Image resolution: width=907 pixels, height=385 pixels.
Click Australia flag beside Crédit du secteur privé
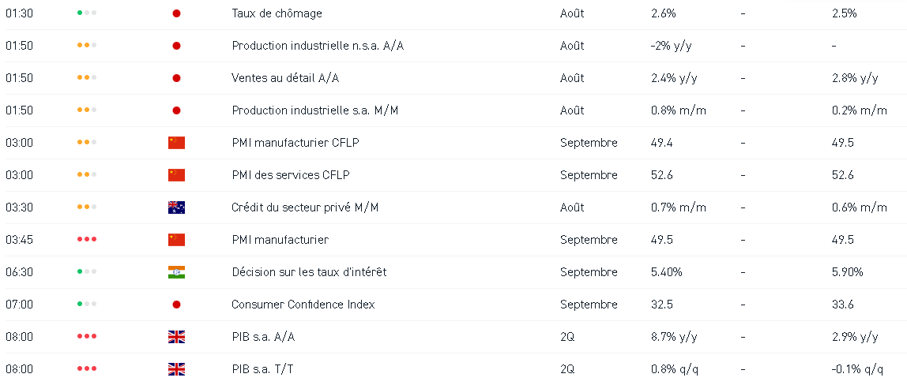pyautogui.click(x=176, y=207)
